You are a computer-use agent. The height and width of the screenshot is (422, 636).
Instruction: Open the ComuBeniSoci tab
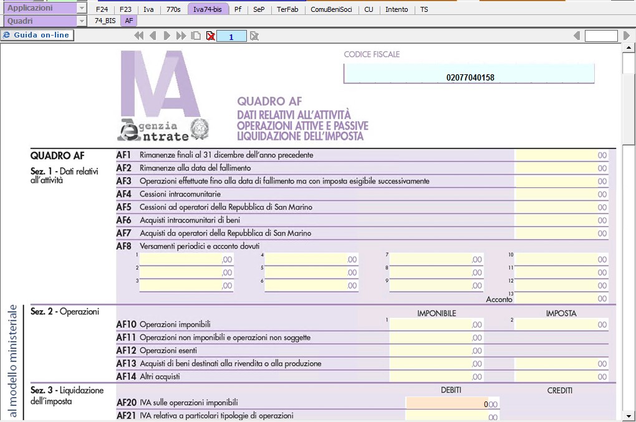tap(331, 9)
